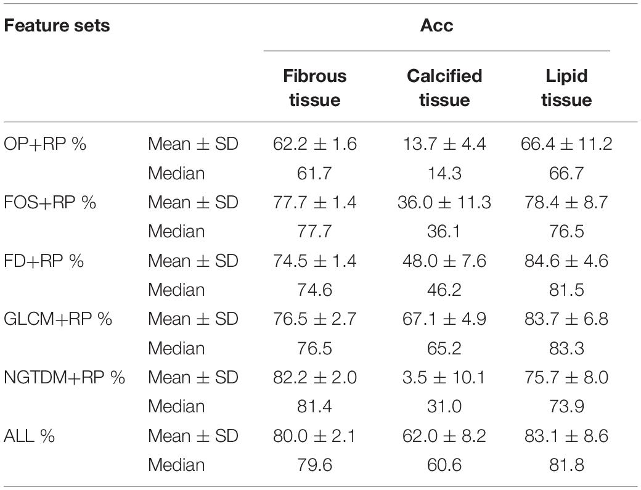Click the value 67.1 ± 4.9

(x=444, y=319)
